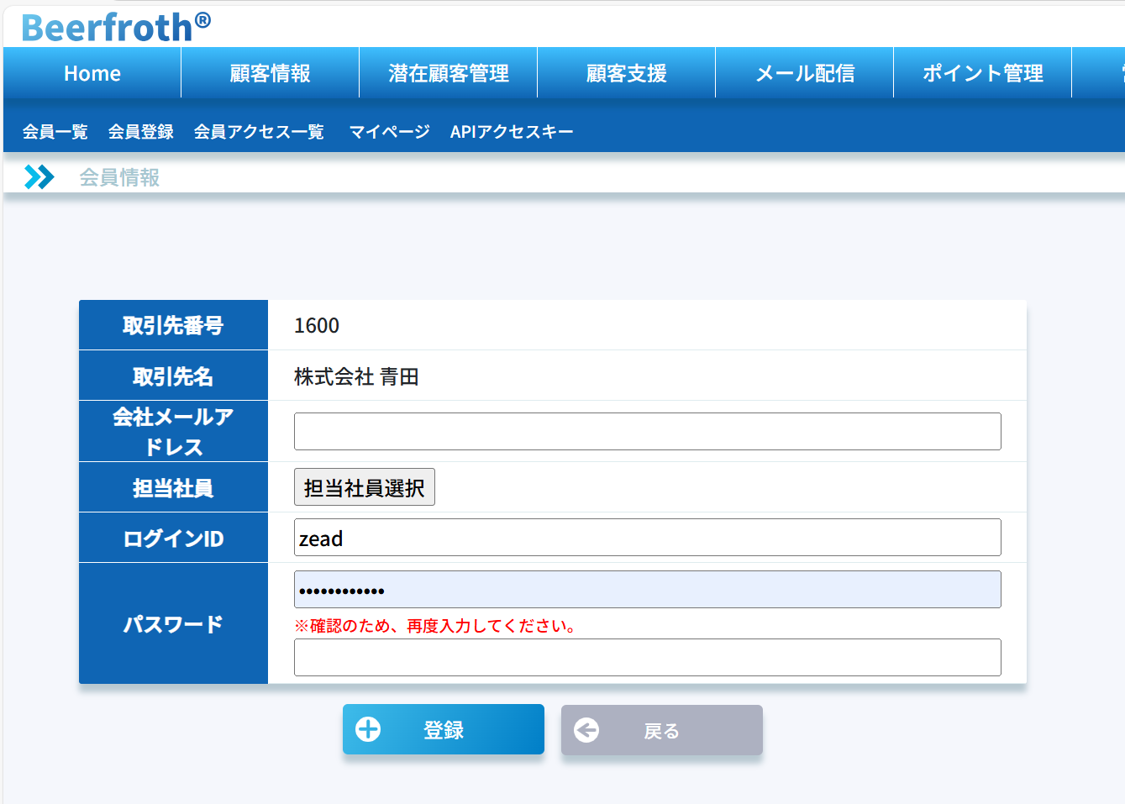Click the back arrow icon on 戻る
This screenshot has width=1125, height=804.
click(586, 730)
